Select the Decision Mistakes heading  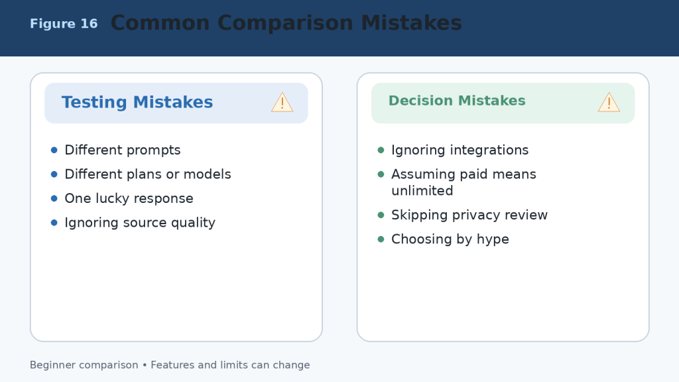pyautogui.click(x=457, y=101)
